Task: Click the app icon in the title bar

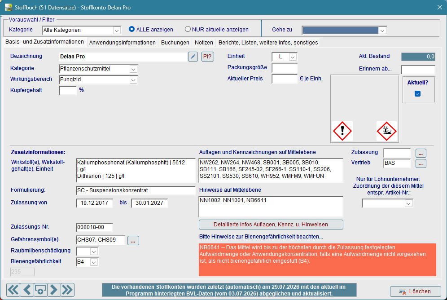Action: [9, 7]
